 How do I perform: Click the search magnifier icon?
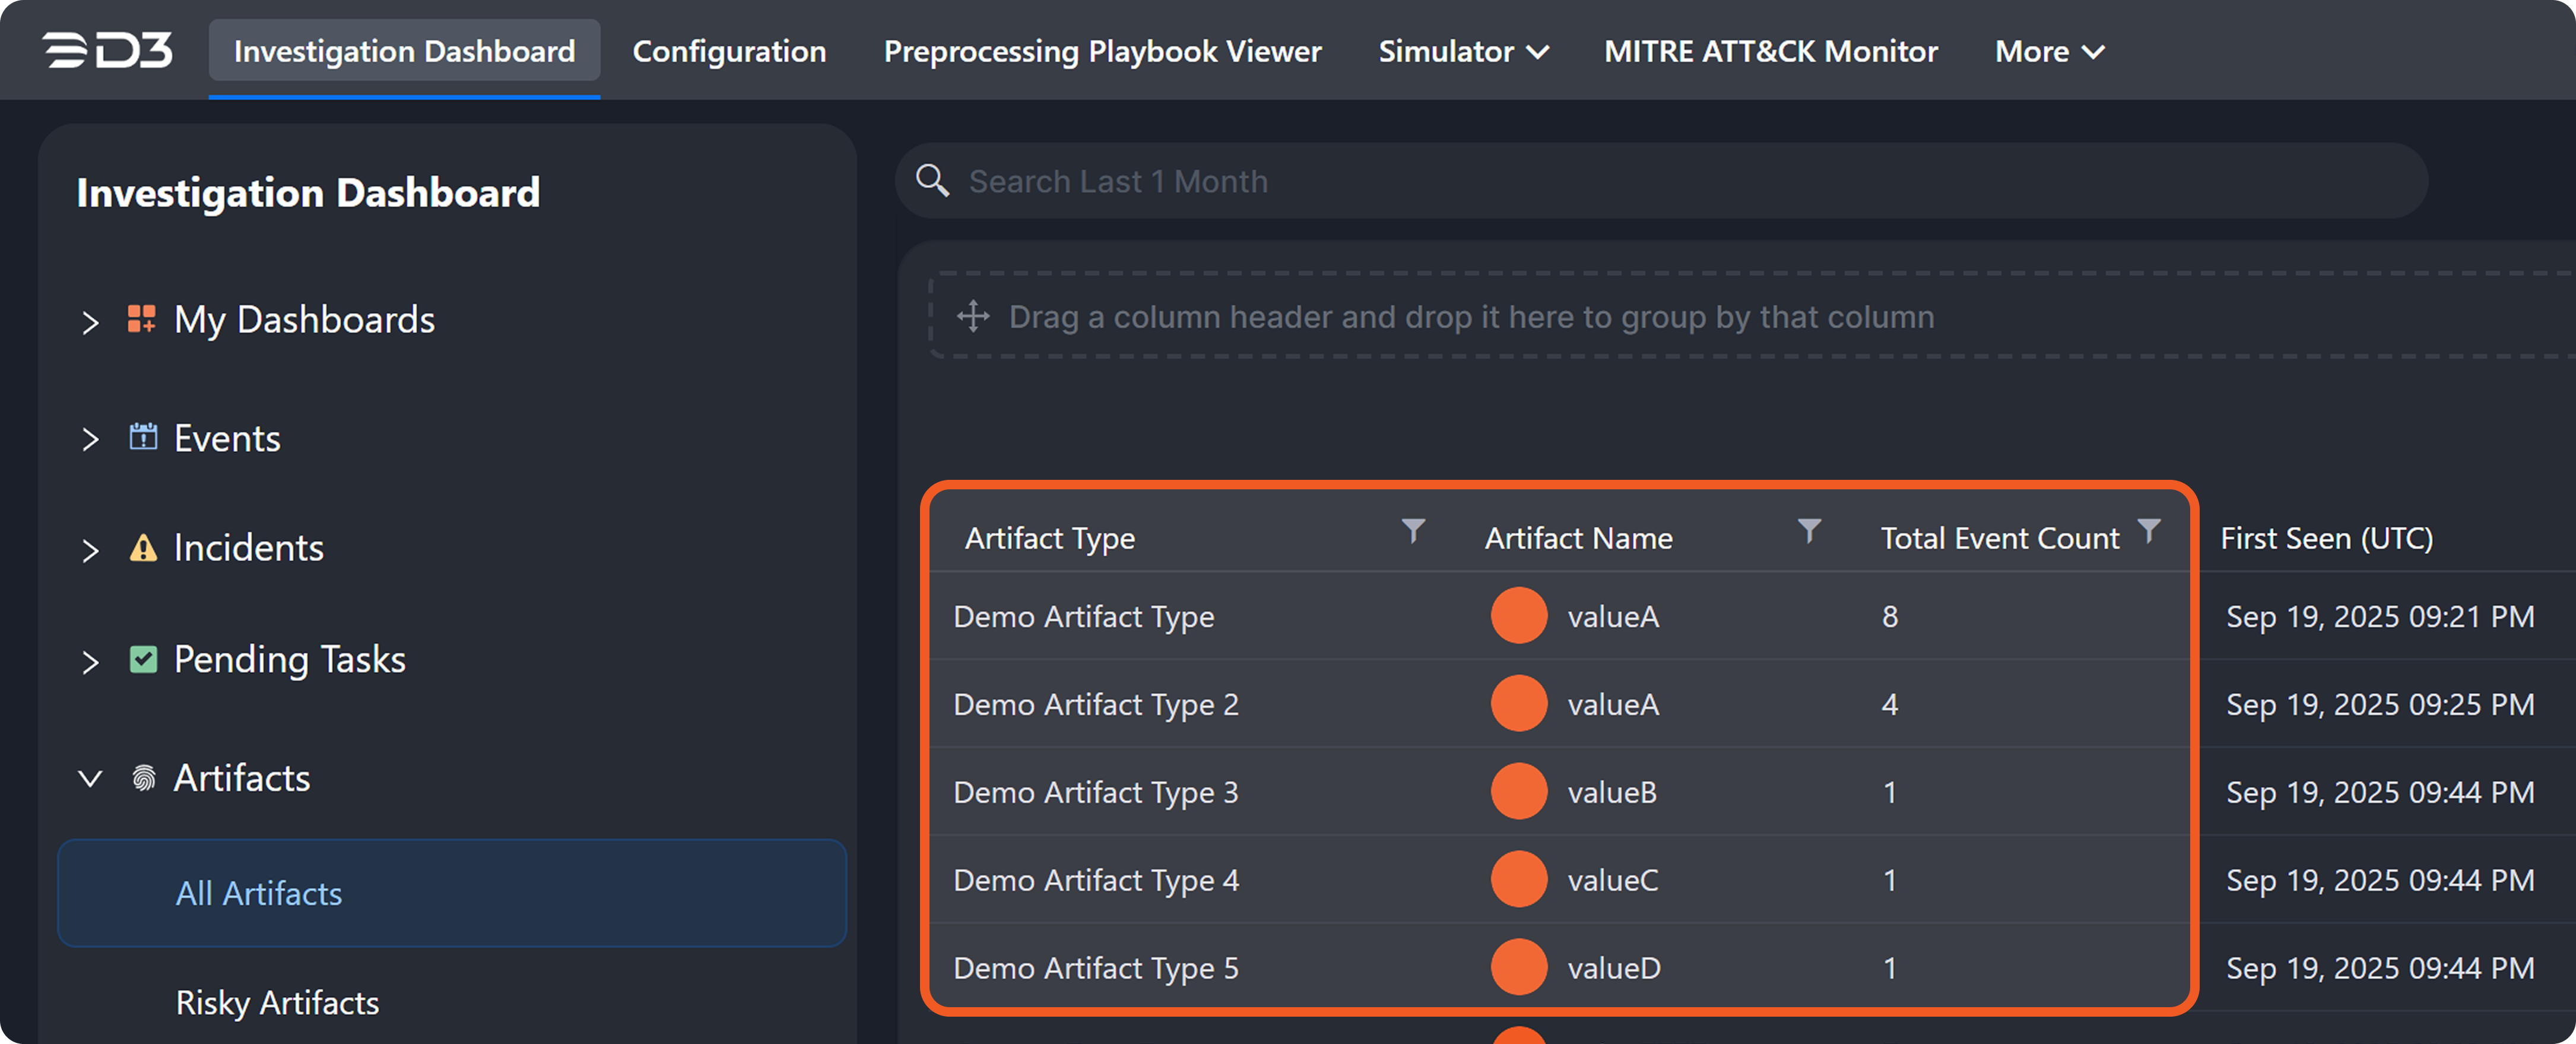[x=932, y=180]
